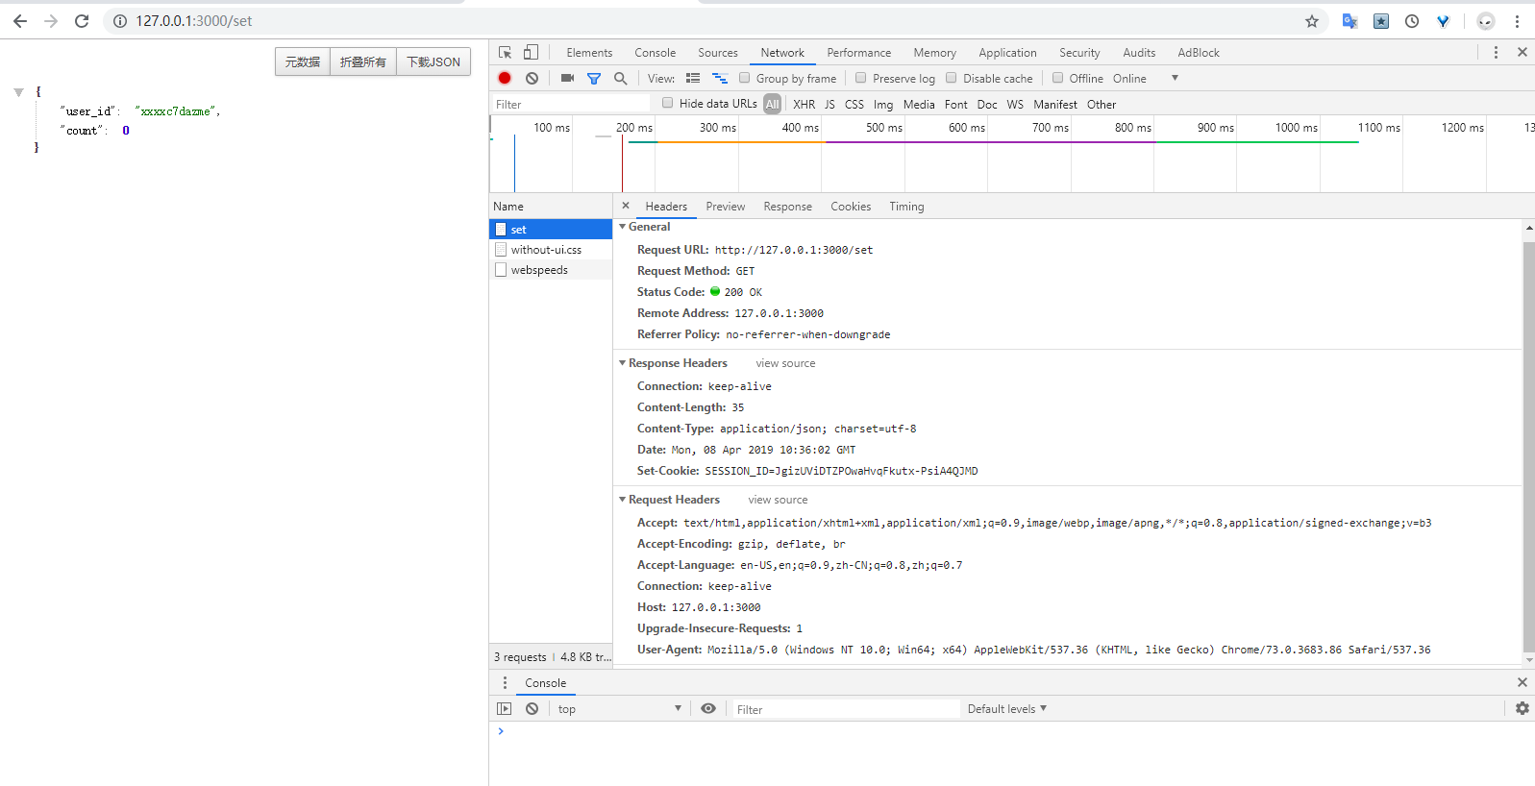This screenshot has width=1535, height=786.
Task: Click the red record network log icon
Action: click(x=505, y=78)
